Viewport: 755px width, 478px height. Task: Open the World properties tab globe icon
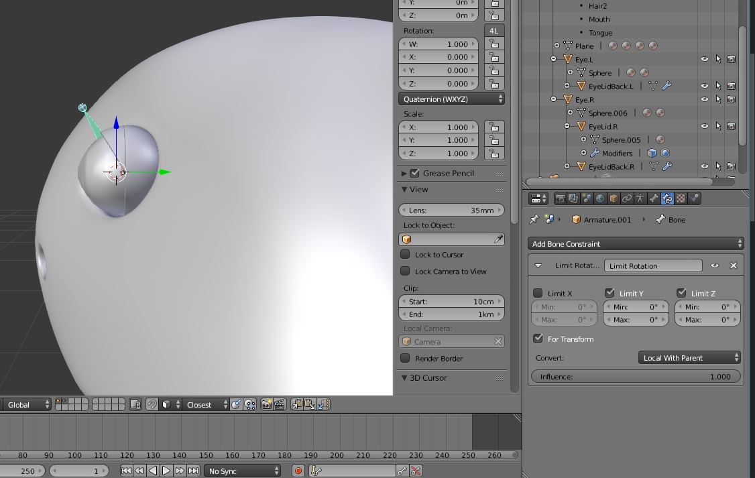point(599,198)
